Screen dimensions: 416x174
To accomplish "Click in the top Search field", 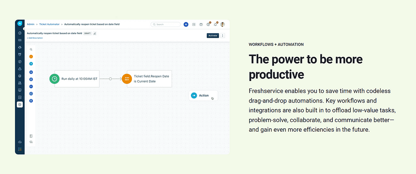I will [x=166, y=25].
